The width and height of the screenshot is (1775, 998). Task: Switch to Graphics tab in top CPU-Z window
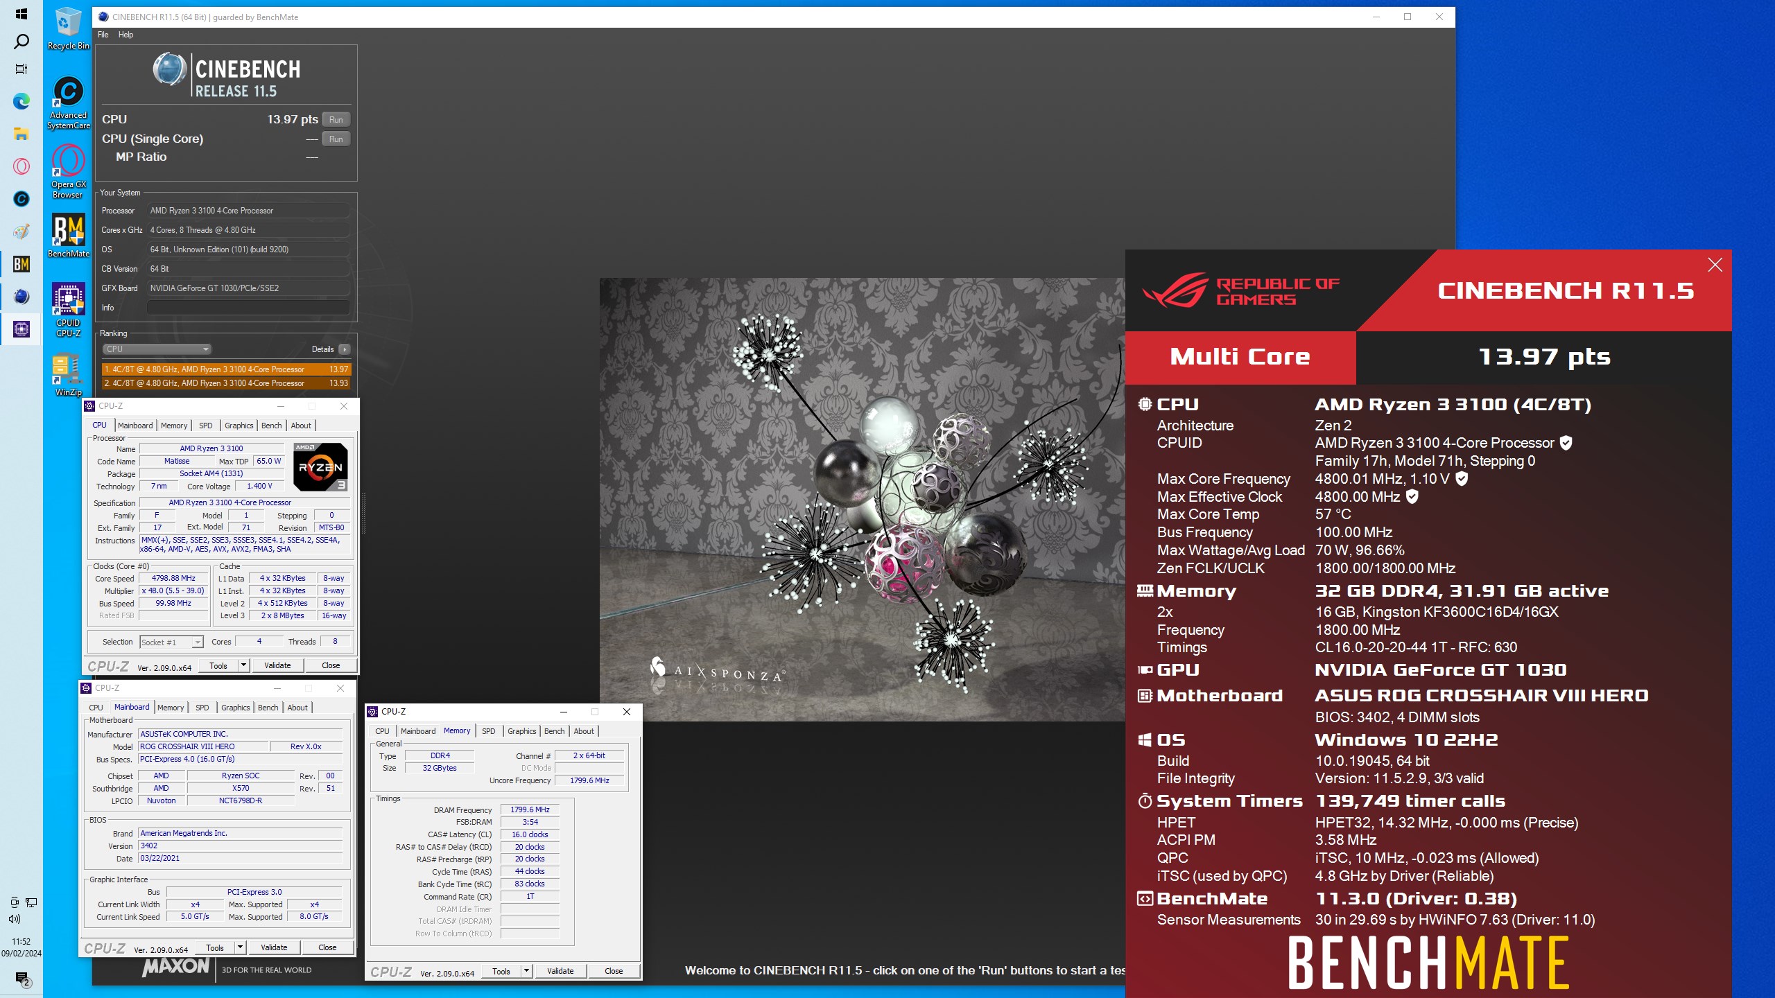point(239,426)
